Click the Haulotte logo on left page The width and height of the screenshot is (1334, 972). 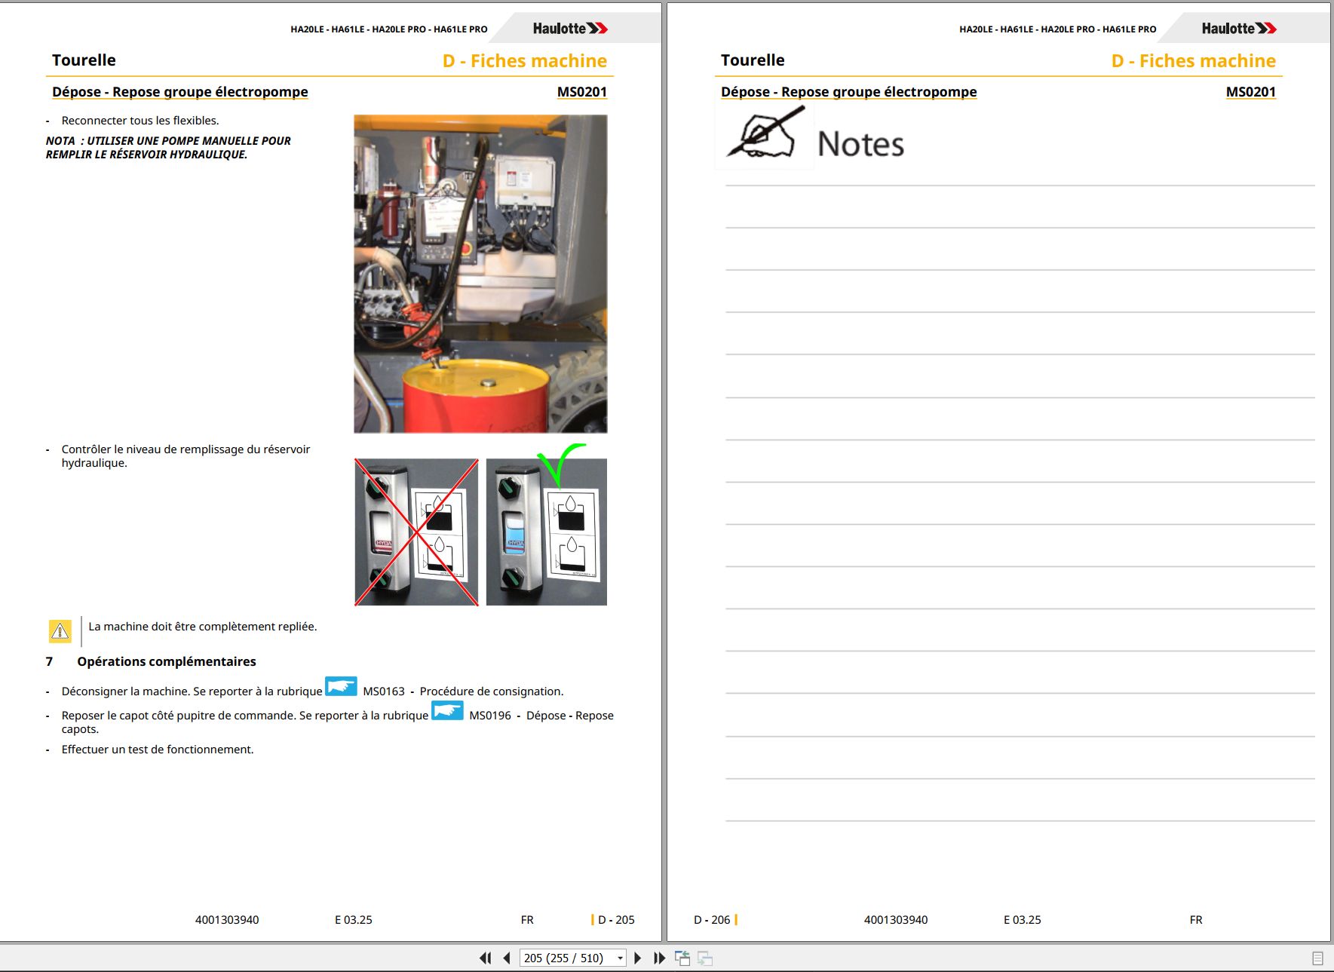click(570, 29)
